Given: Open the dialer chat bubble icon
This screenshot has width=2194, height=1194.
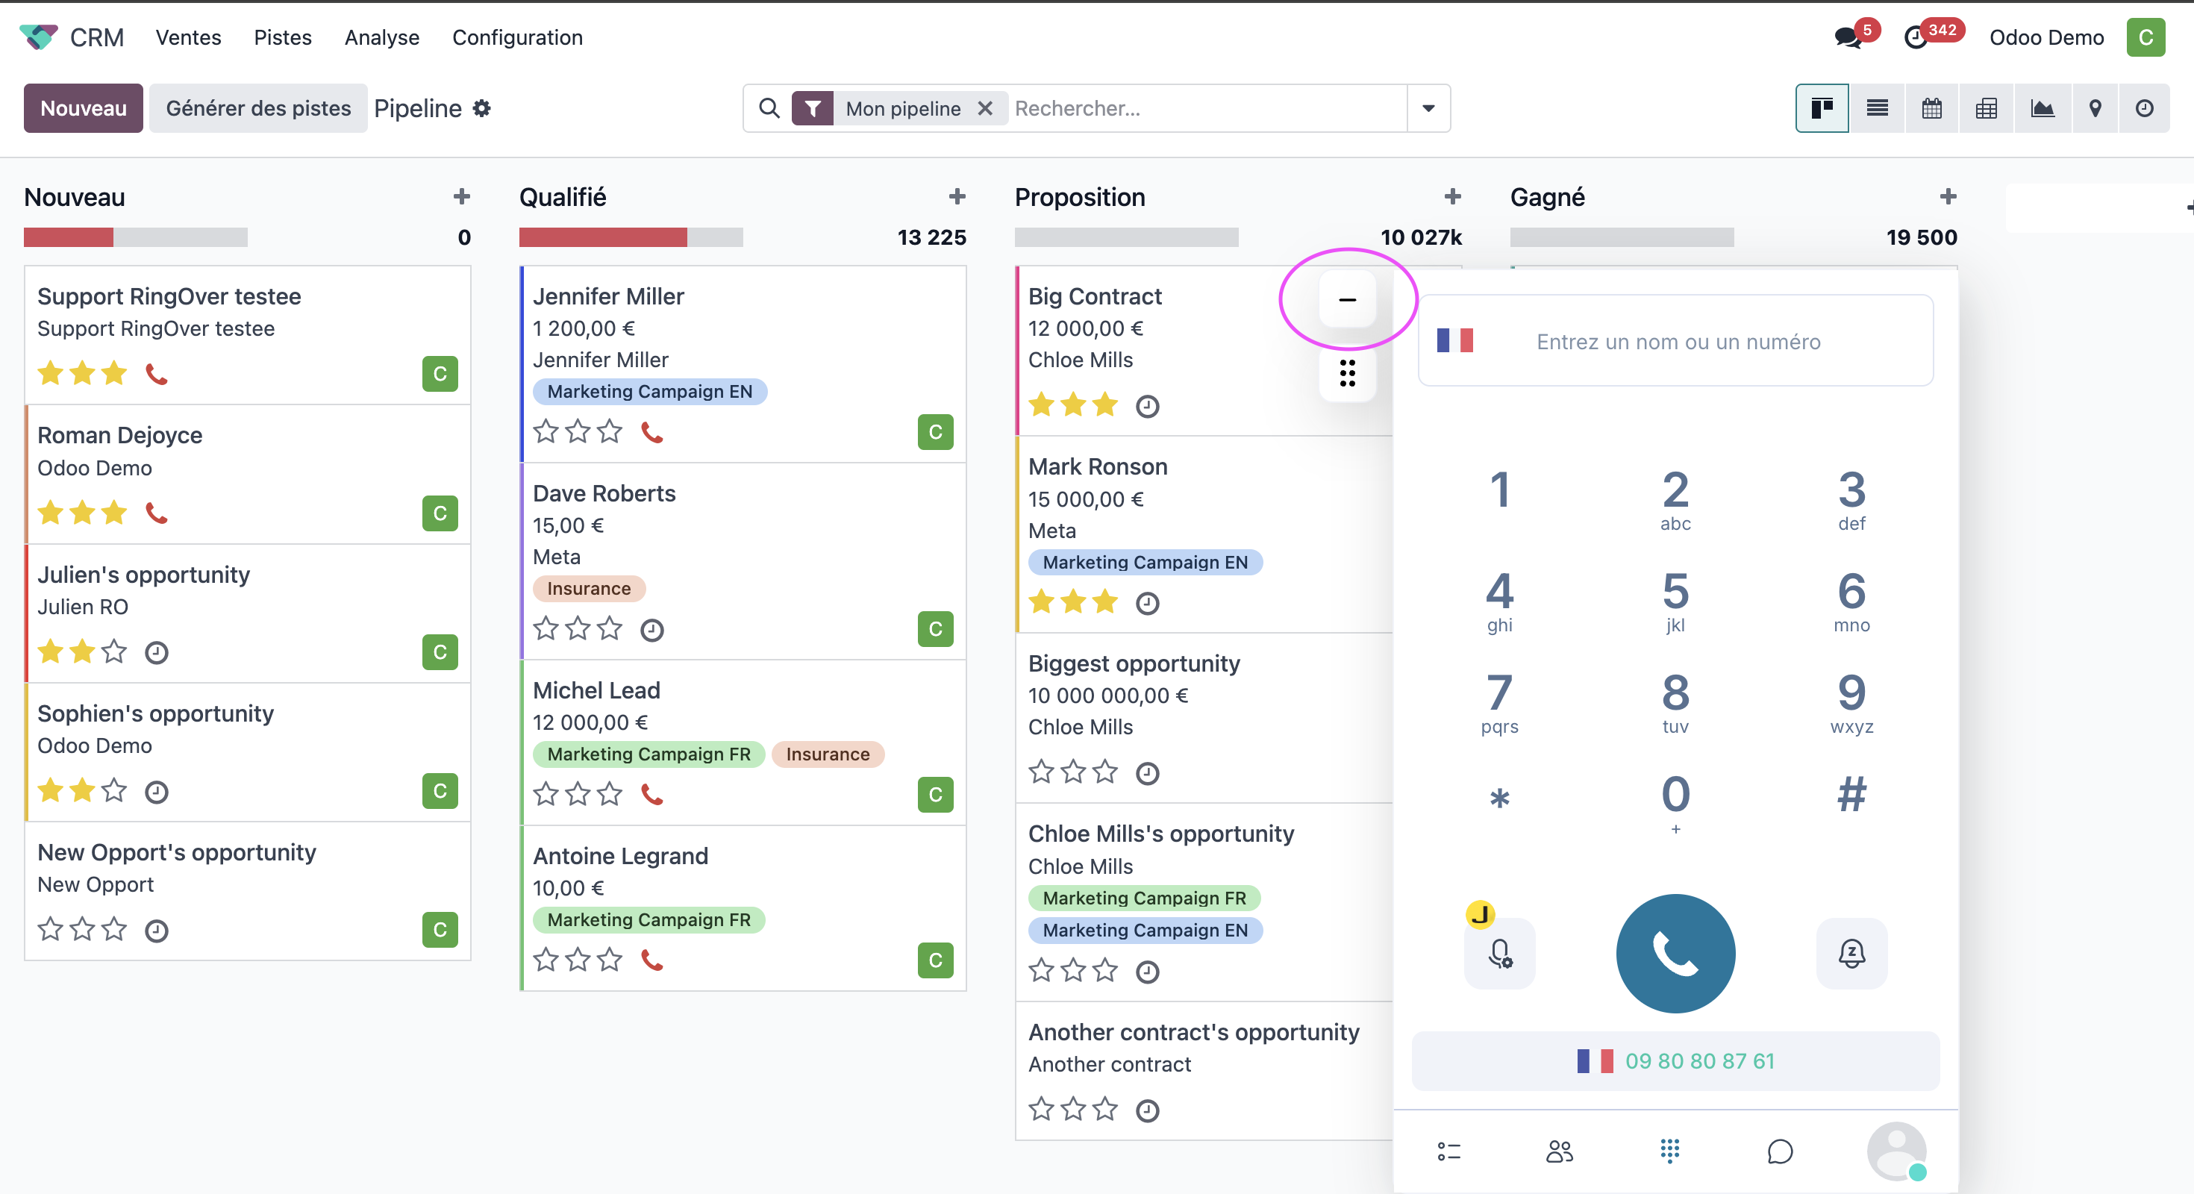Looking at the screenshot, I should coord(1780,1151).
